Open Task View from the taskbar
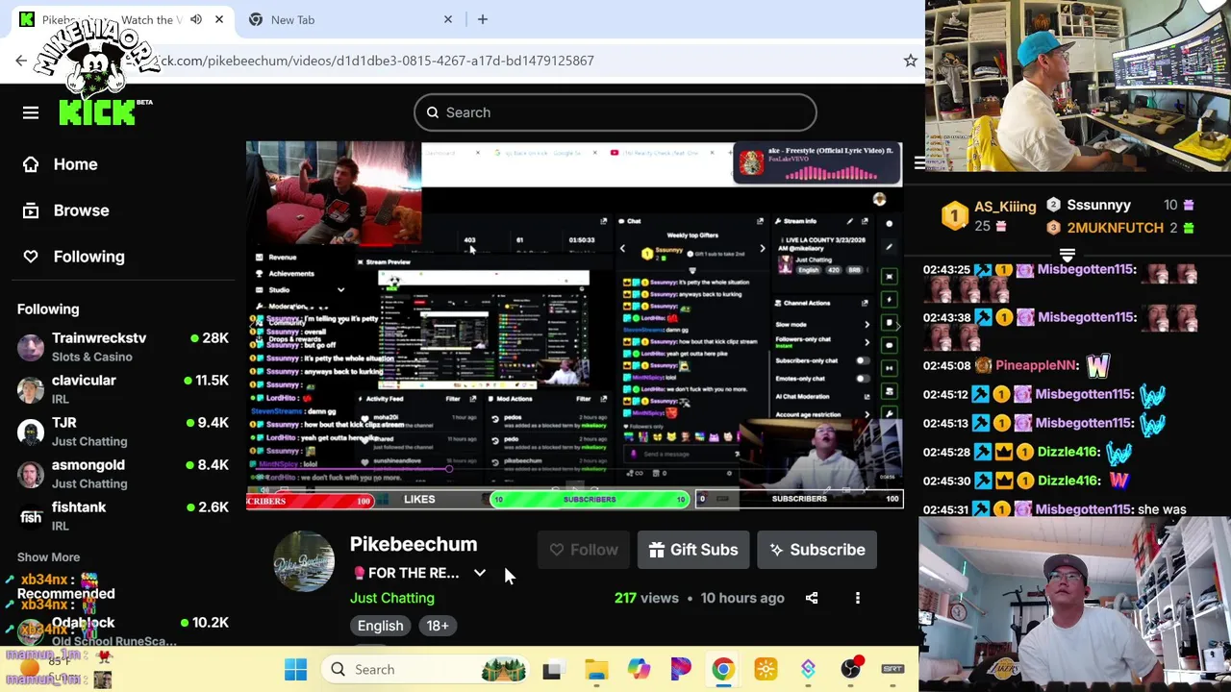Screen dimensions: 1231x692 tap(552, 669)
